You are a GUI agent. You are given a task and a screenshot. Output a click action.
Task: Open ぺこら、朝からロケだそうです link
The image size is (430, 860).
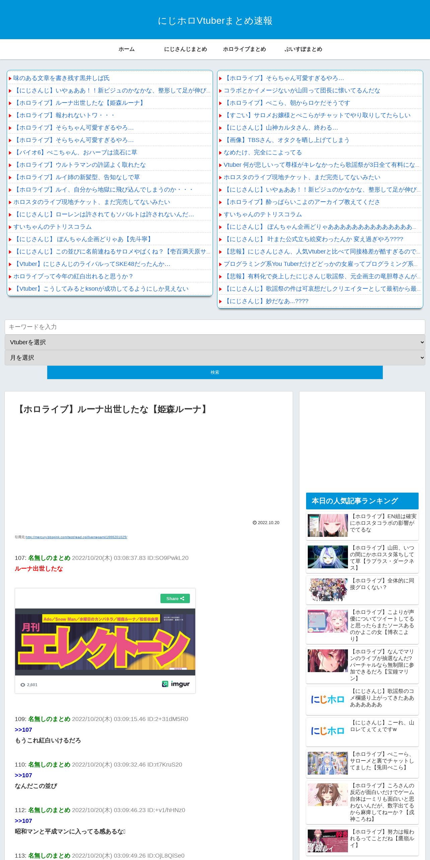coord(287,103)
